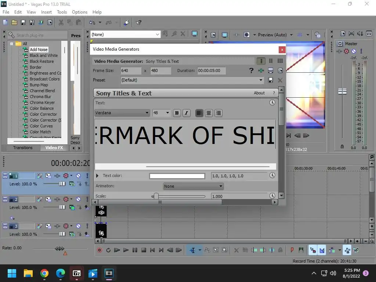The width and height of the screenshot is (376, 282).
Task: Click the Open folder icon
Action: 14,22
